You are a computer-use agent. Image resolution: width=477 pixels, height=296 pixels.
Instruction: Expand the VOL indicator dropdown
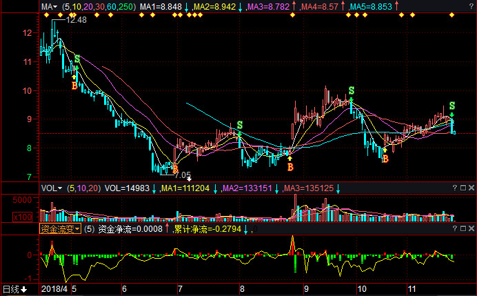click(52, 188)
